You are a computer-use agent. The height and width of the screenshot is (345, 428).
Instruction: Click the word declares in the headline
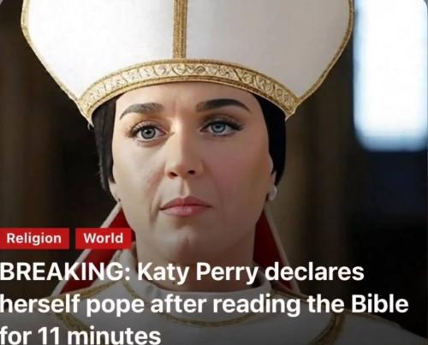[x=314, y=272]
